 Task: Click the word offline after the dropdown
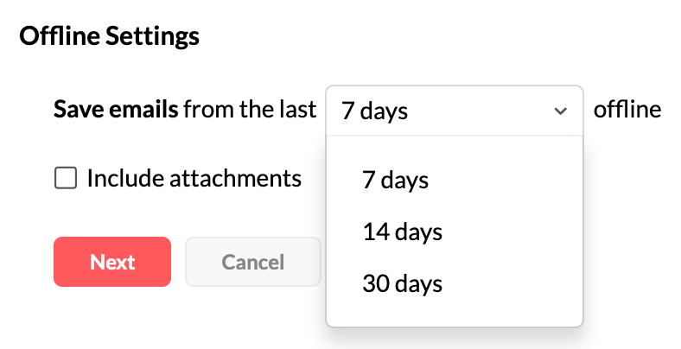point(627,111)
